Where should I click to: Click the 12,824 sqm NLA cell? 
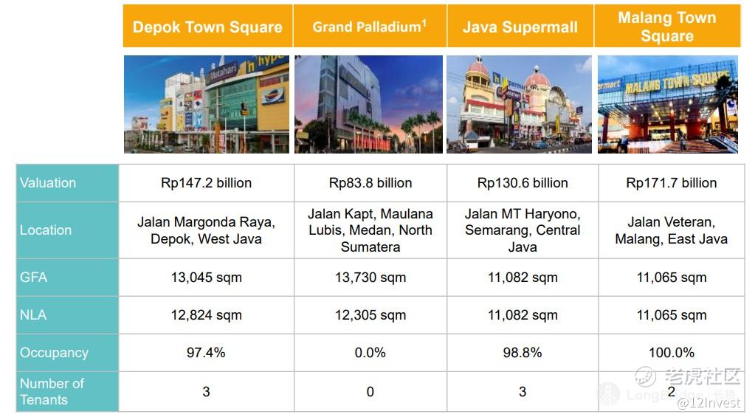[x=206, y=315]
